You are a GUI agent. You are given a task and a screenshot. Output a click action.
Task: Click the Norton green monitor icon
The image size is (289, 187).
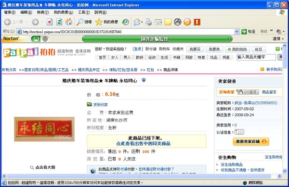click(36, 39)
